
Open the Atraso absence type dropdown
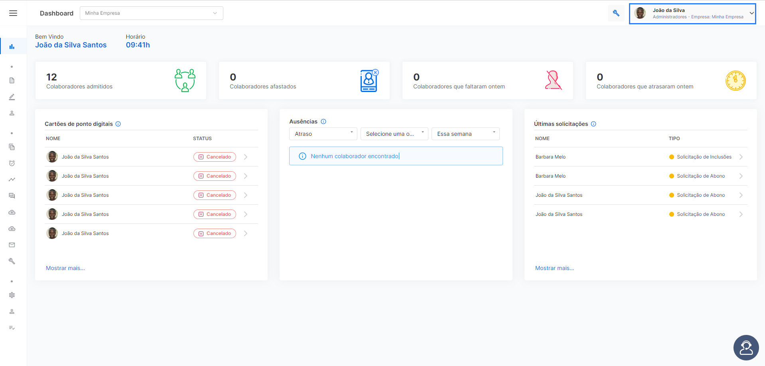[x=323, y=134]
